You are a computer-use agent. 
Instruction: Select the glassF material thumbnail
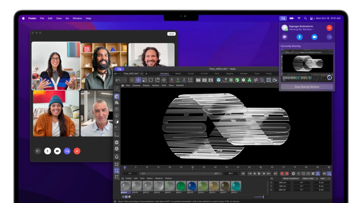pos(181,186)
